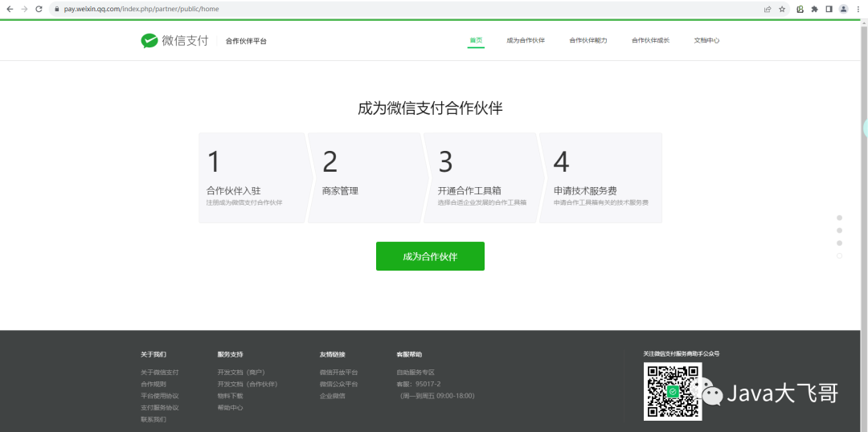The image size is (868, 432).
Task: Bookmark this page with the star icon
Action: click(782, 9)
